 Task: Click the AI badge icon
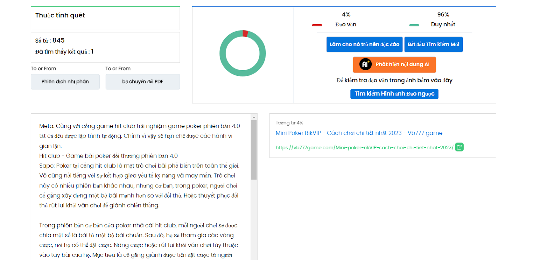pyautogui.click(x=365, y=64)
